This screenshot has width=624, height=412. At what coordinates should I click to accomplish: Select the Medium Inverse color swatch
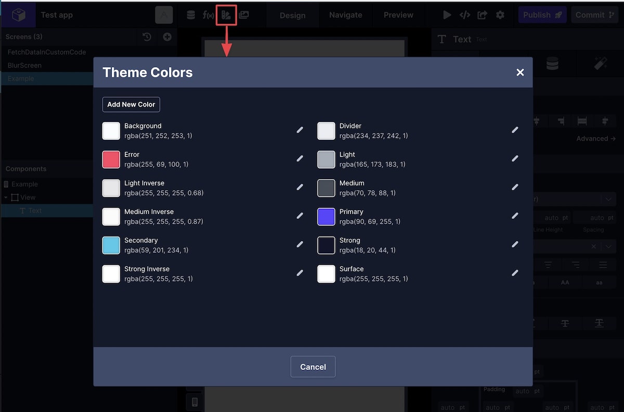coord(111,217)
